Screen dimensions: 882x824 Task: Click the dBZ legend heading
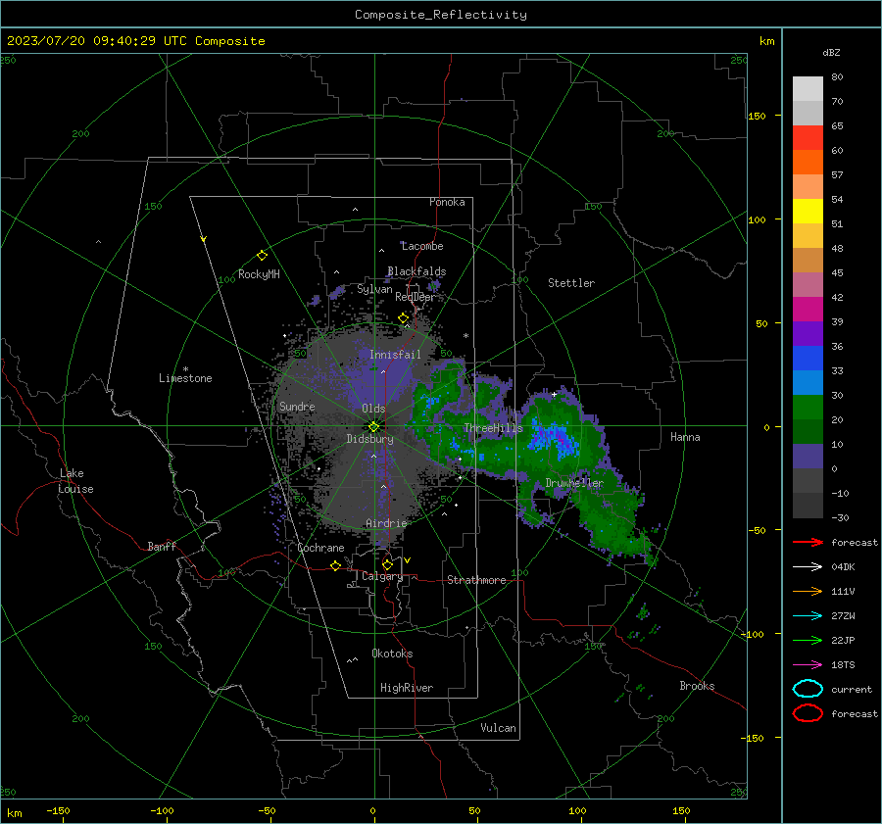(831, 53)
